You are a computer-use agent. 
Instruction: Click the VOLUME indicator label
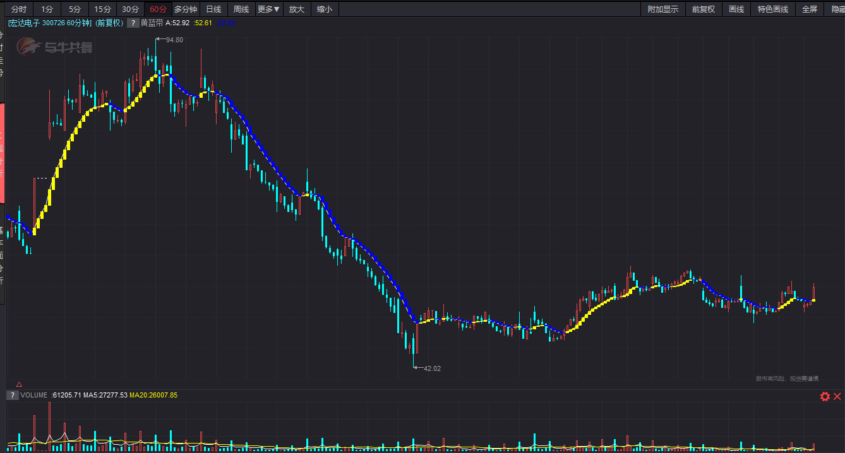pos(33,395)
